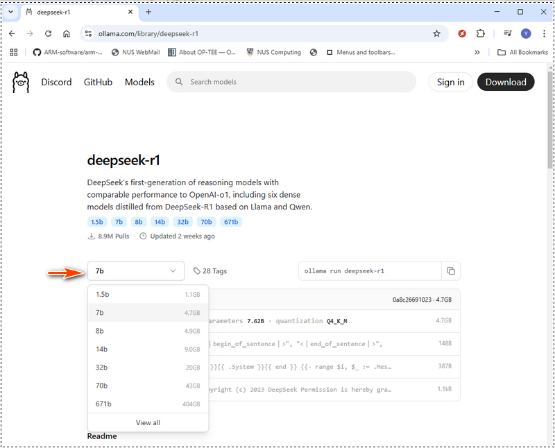This screenshot has width=555, height=448.
Task: Select the 1.5b option in dropdown
Action: coord(148,295)
